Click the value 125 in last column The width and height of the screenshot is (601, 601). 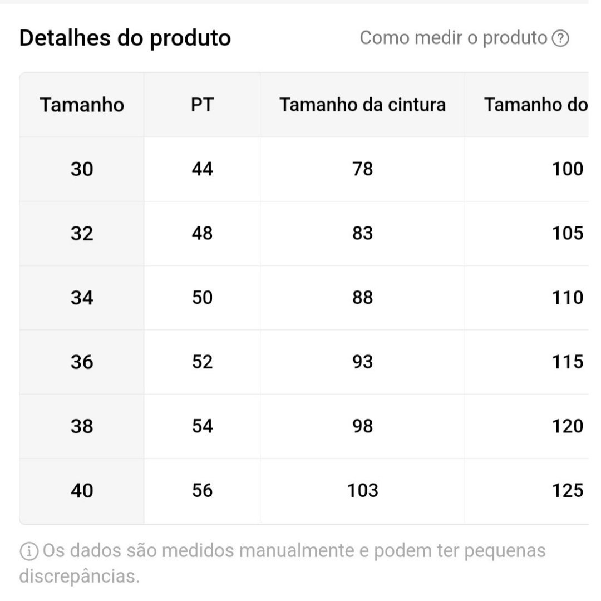point(527,491)
